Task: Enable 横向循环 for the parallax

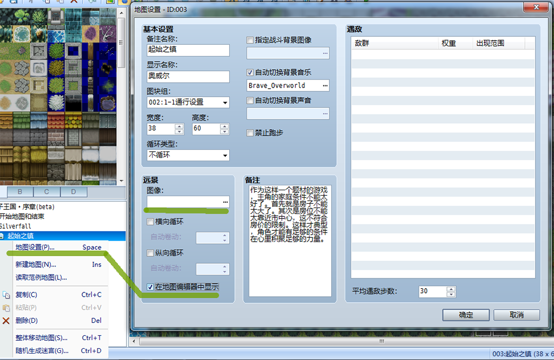Action: tap(150, 222)
